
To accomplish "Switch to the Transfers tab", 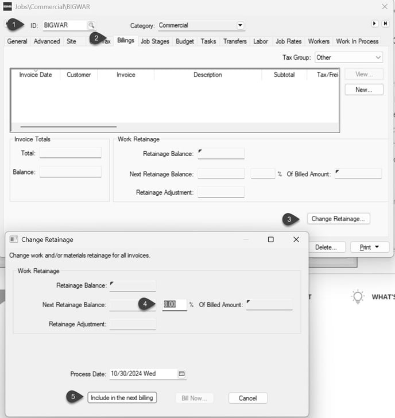I will (235, 41).
